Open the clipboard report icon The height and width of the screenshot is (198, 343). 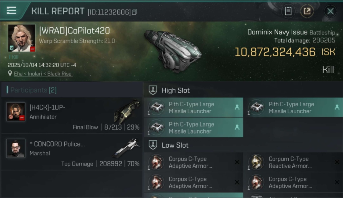tap(288, 11)
